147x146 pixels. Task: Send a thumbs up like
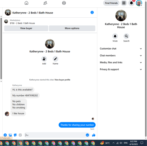[x=93, y=135]
